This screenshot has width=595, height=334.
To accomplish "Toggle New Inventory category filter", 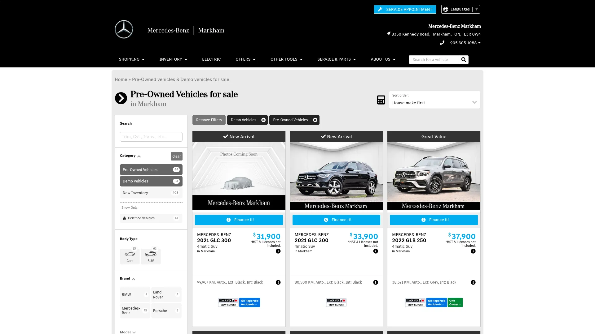I will tap(151, 193).
